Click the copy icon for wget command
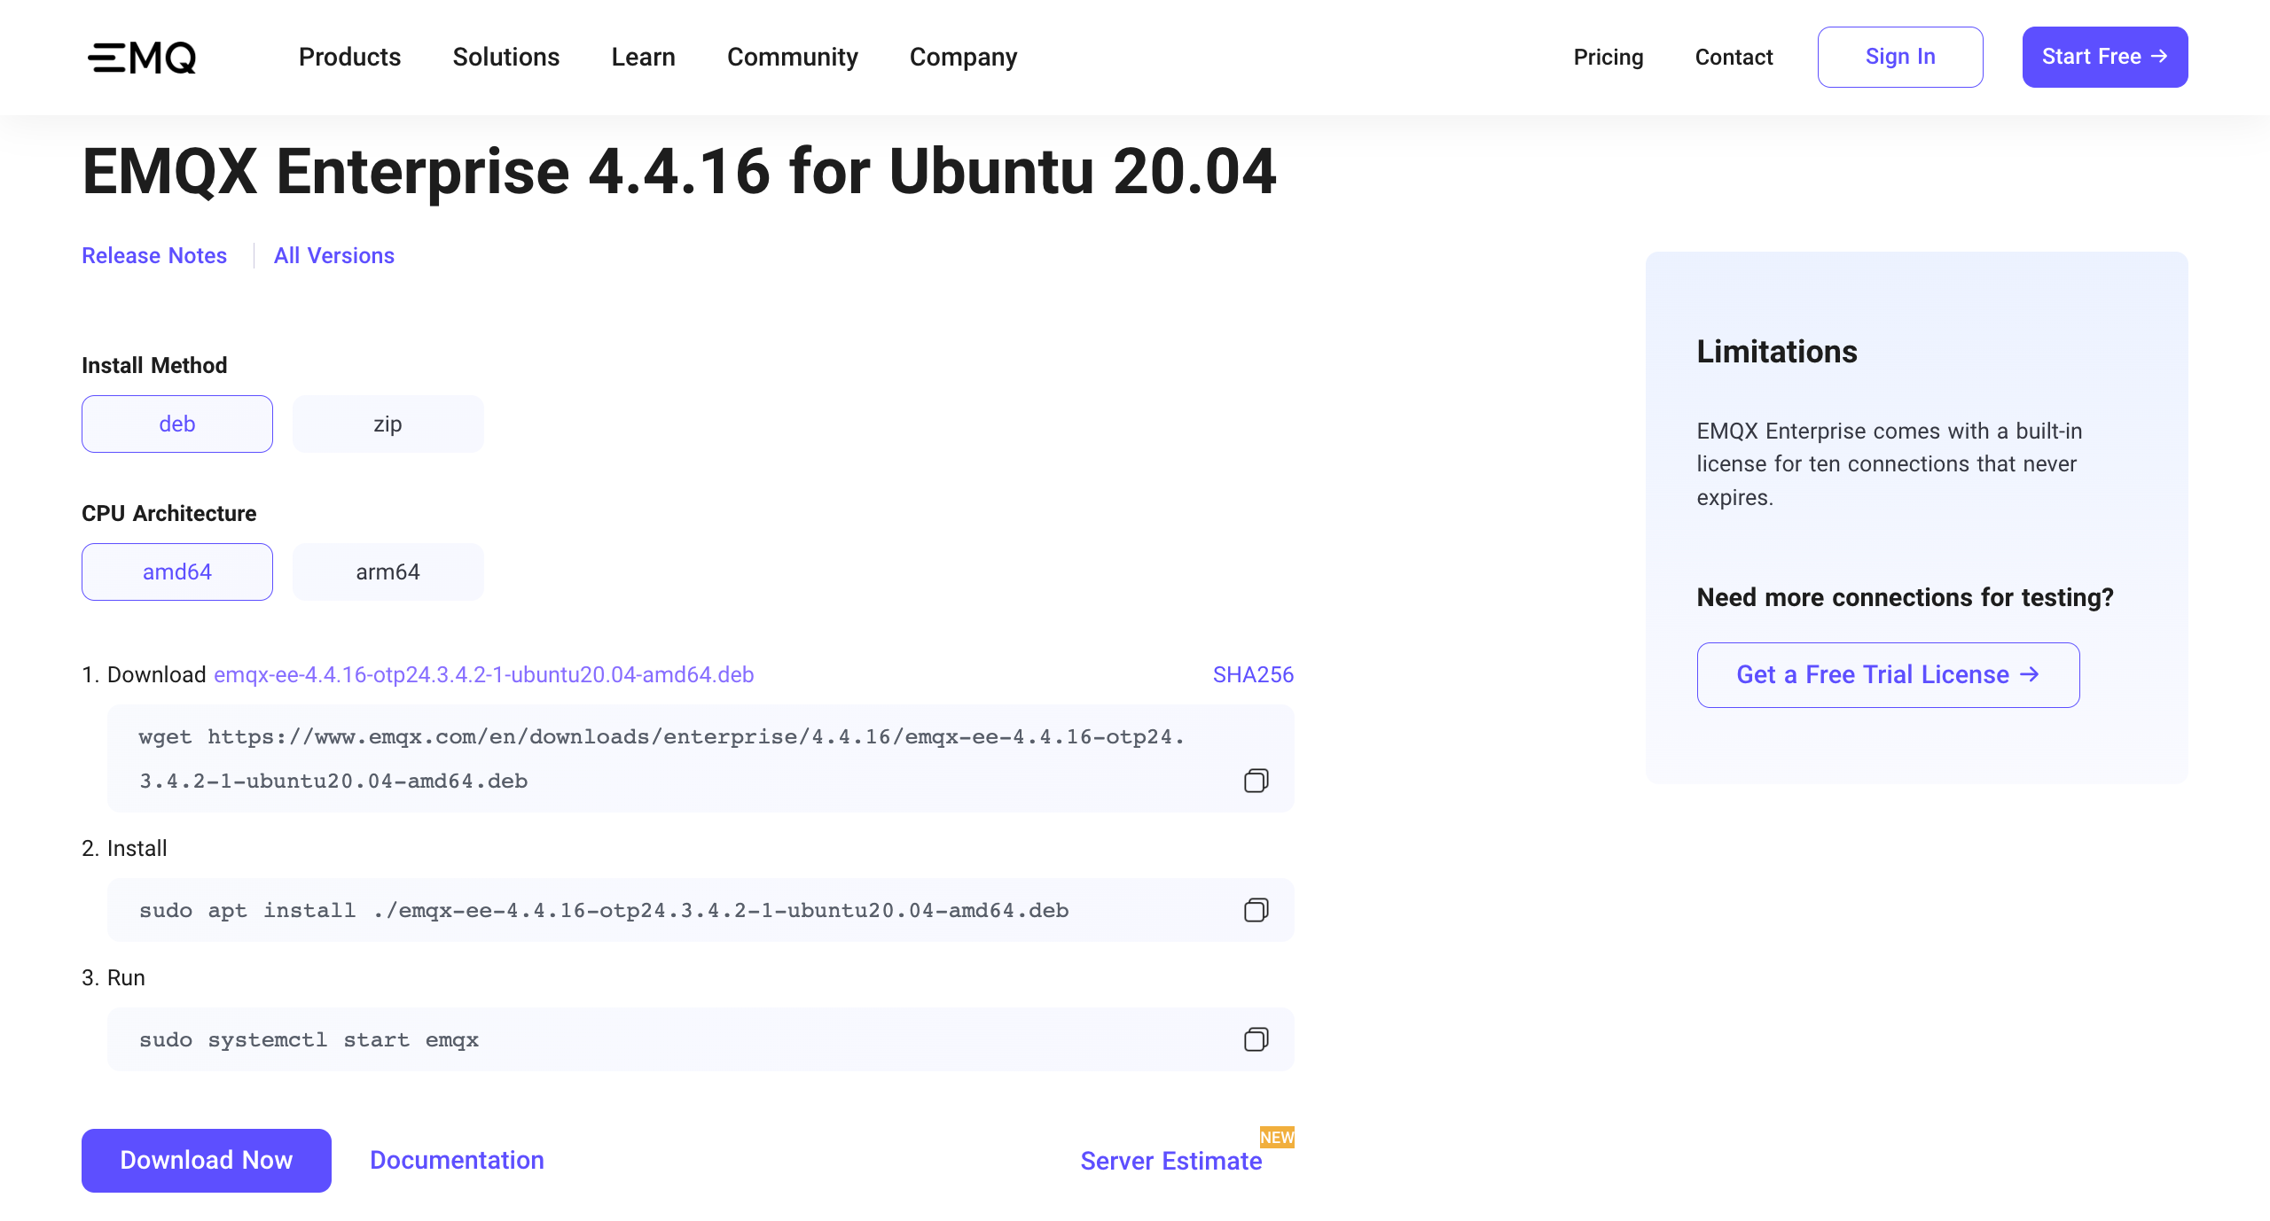The image size is (2270, 1221). click(1255, 779)
